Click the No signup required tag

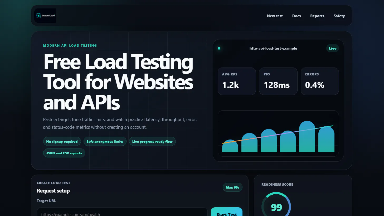point(62,142)
